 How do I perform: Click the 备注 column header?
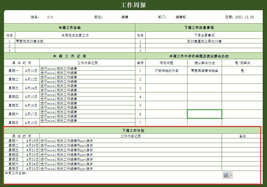tap(242, 136)
